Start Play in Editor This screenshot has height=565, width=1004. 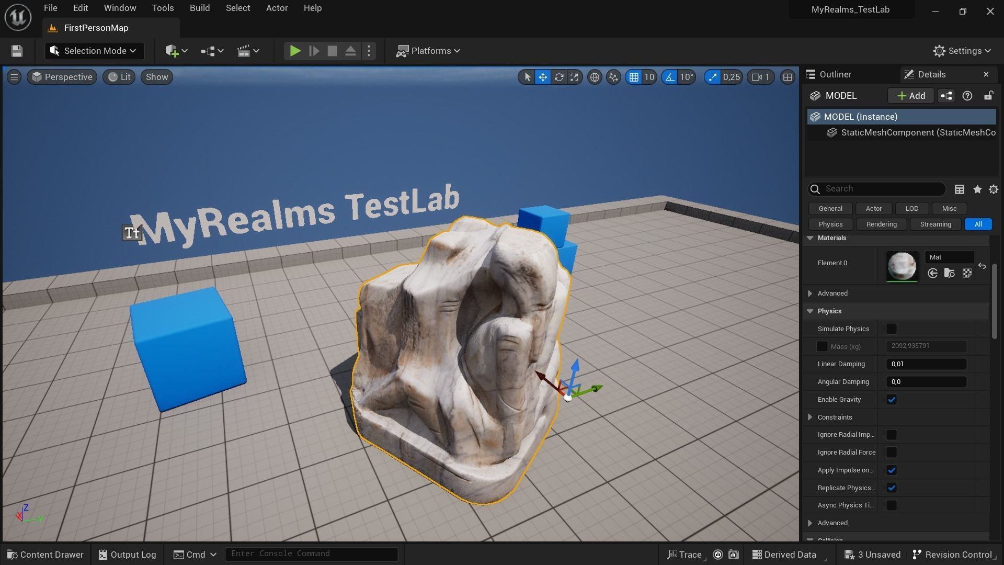coord(295,51)
